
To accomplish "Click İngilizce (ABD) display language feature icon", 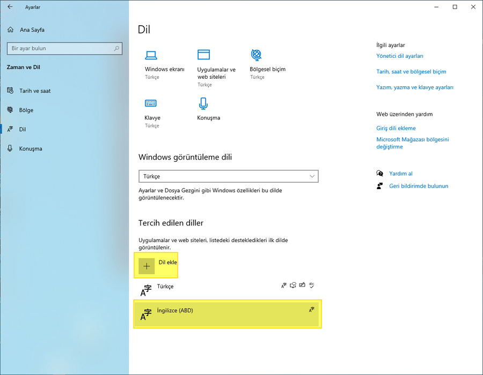I will (x=311, y=310).
